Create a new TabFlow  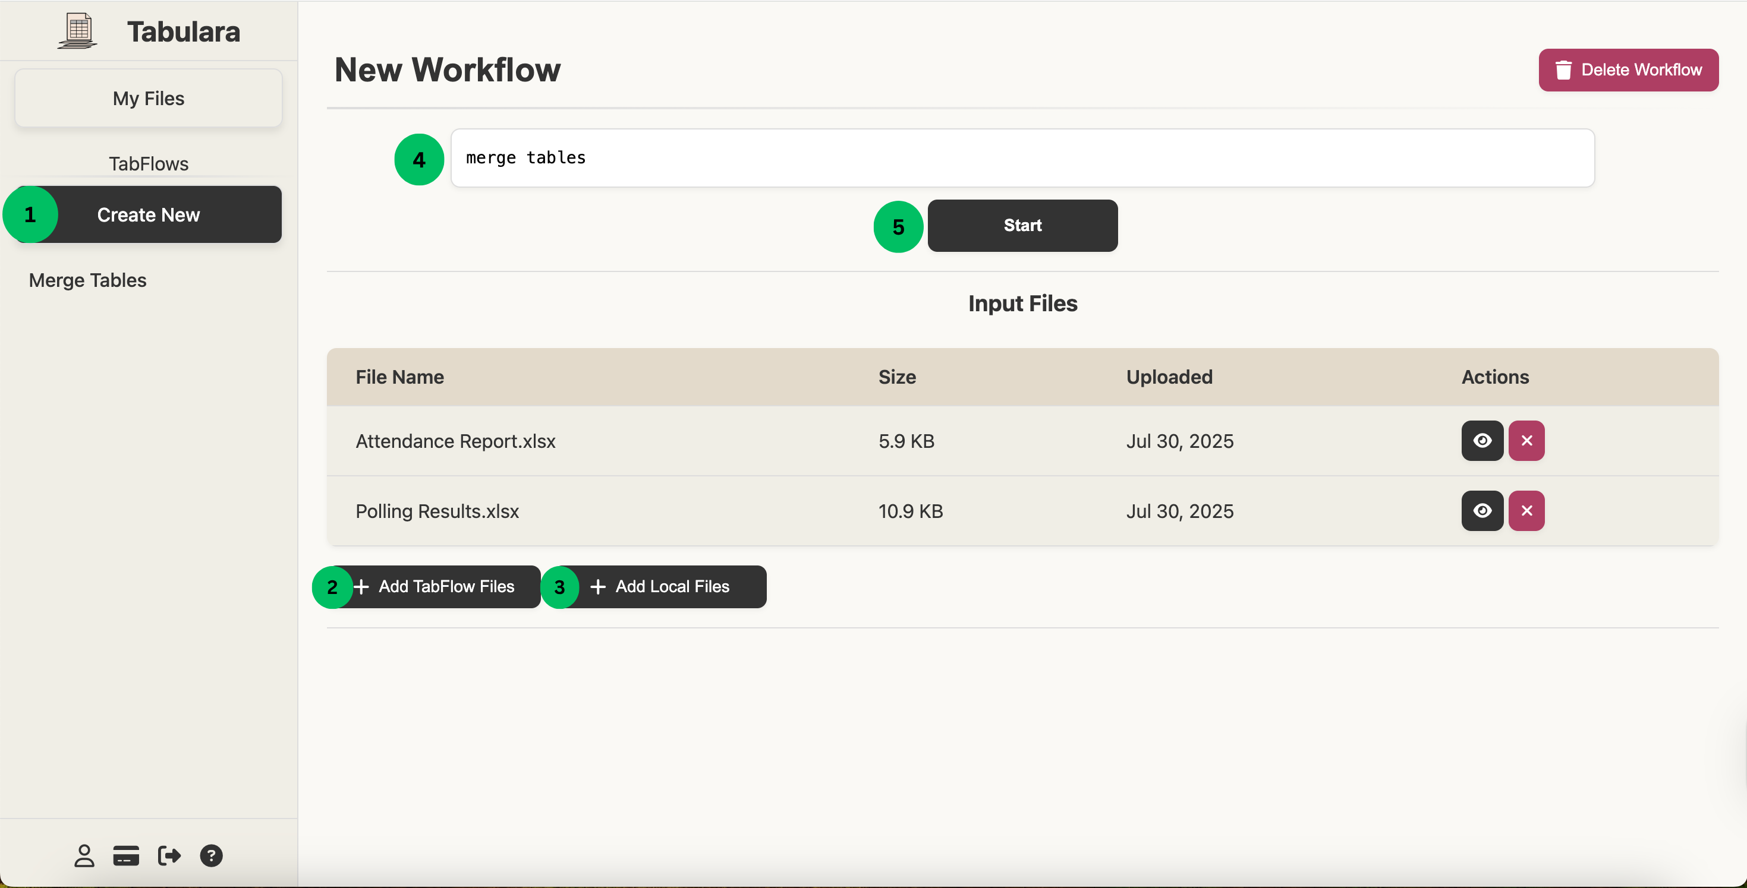click(148, 214)
